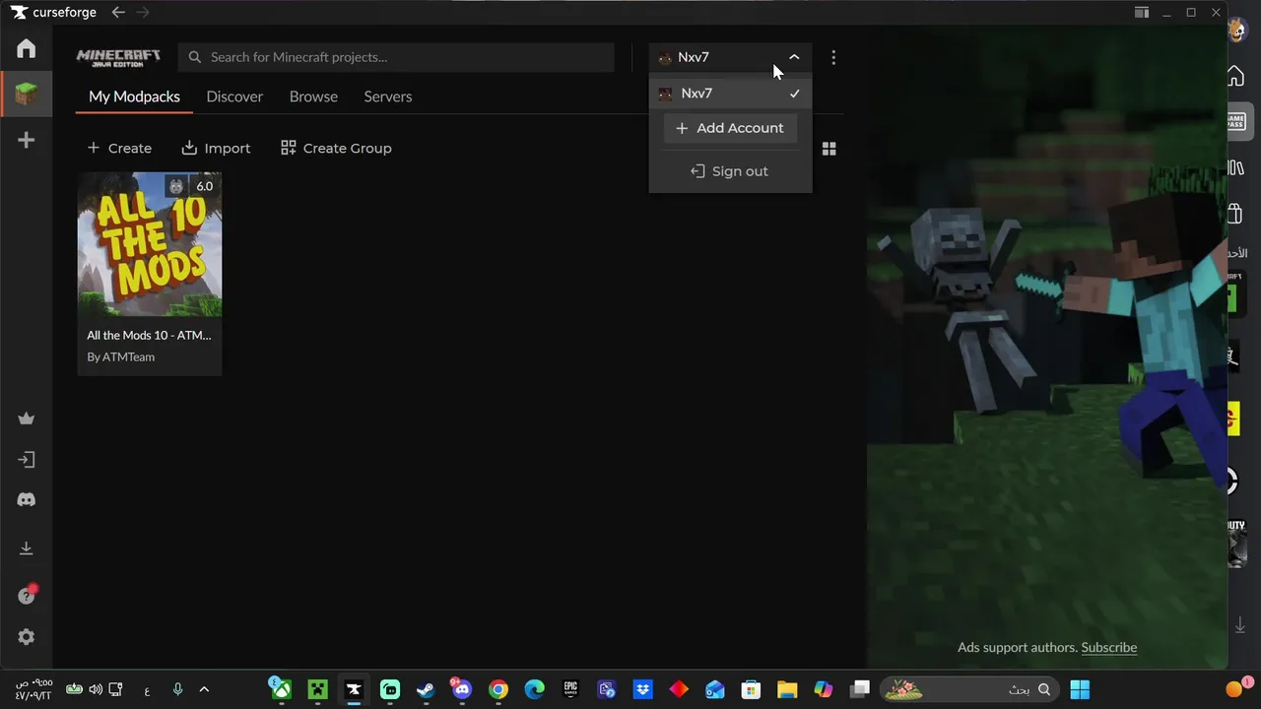Image resolution: width=1261 pixels, height=709 pixels.
Task: Open File Explorer folder in taskbar
Action: [787, 689]
